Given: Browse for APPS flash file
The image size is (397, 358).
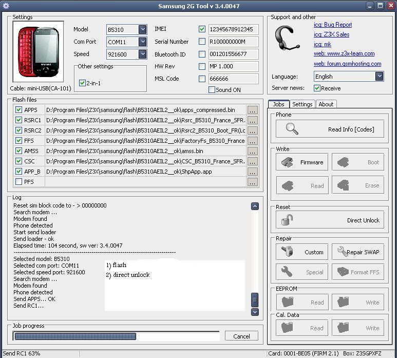Looking at the screenshot, I should point(253,110).
